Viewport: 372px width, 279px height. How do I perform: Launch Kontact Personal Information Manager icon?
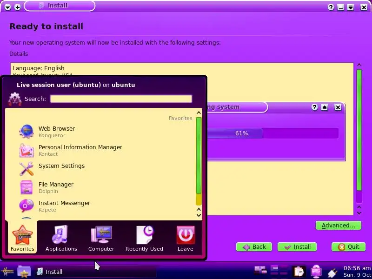coord(26,150)
